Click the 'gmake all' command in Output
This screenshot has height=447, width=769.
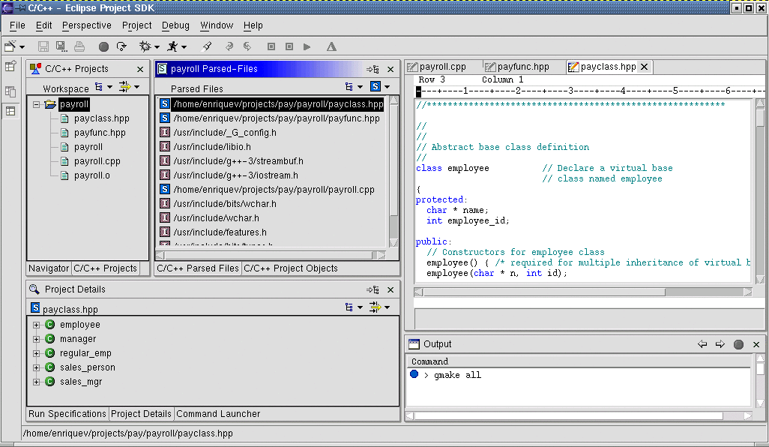coord(457,375)
